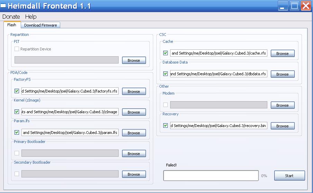Uncheck the FactoryFS checkbox
Viewport: 313px width, 193px height.
tap(17, 91)
